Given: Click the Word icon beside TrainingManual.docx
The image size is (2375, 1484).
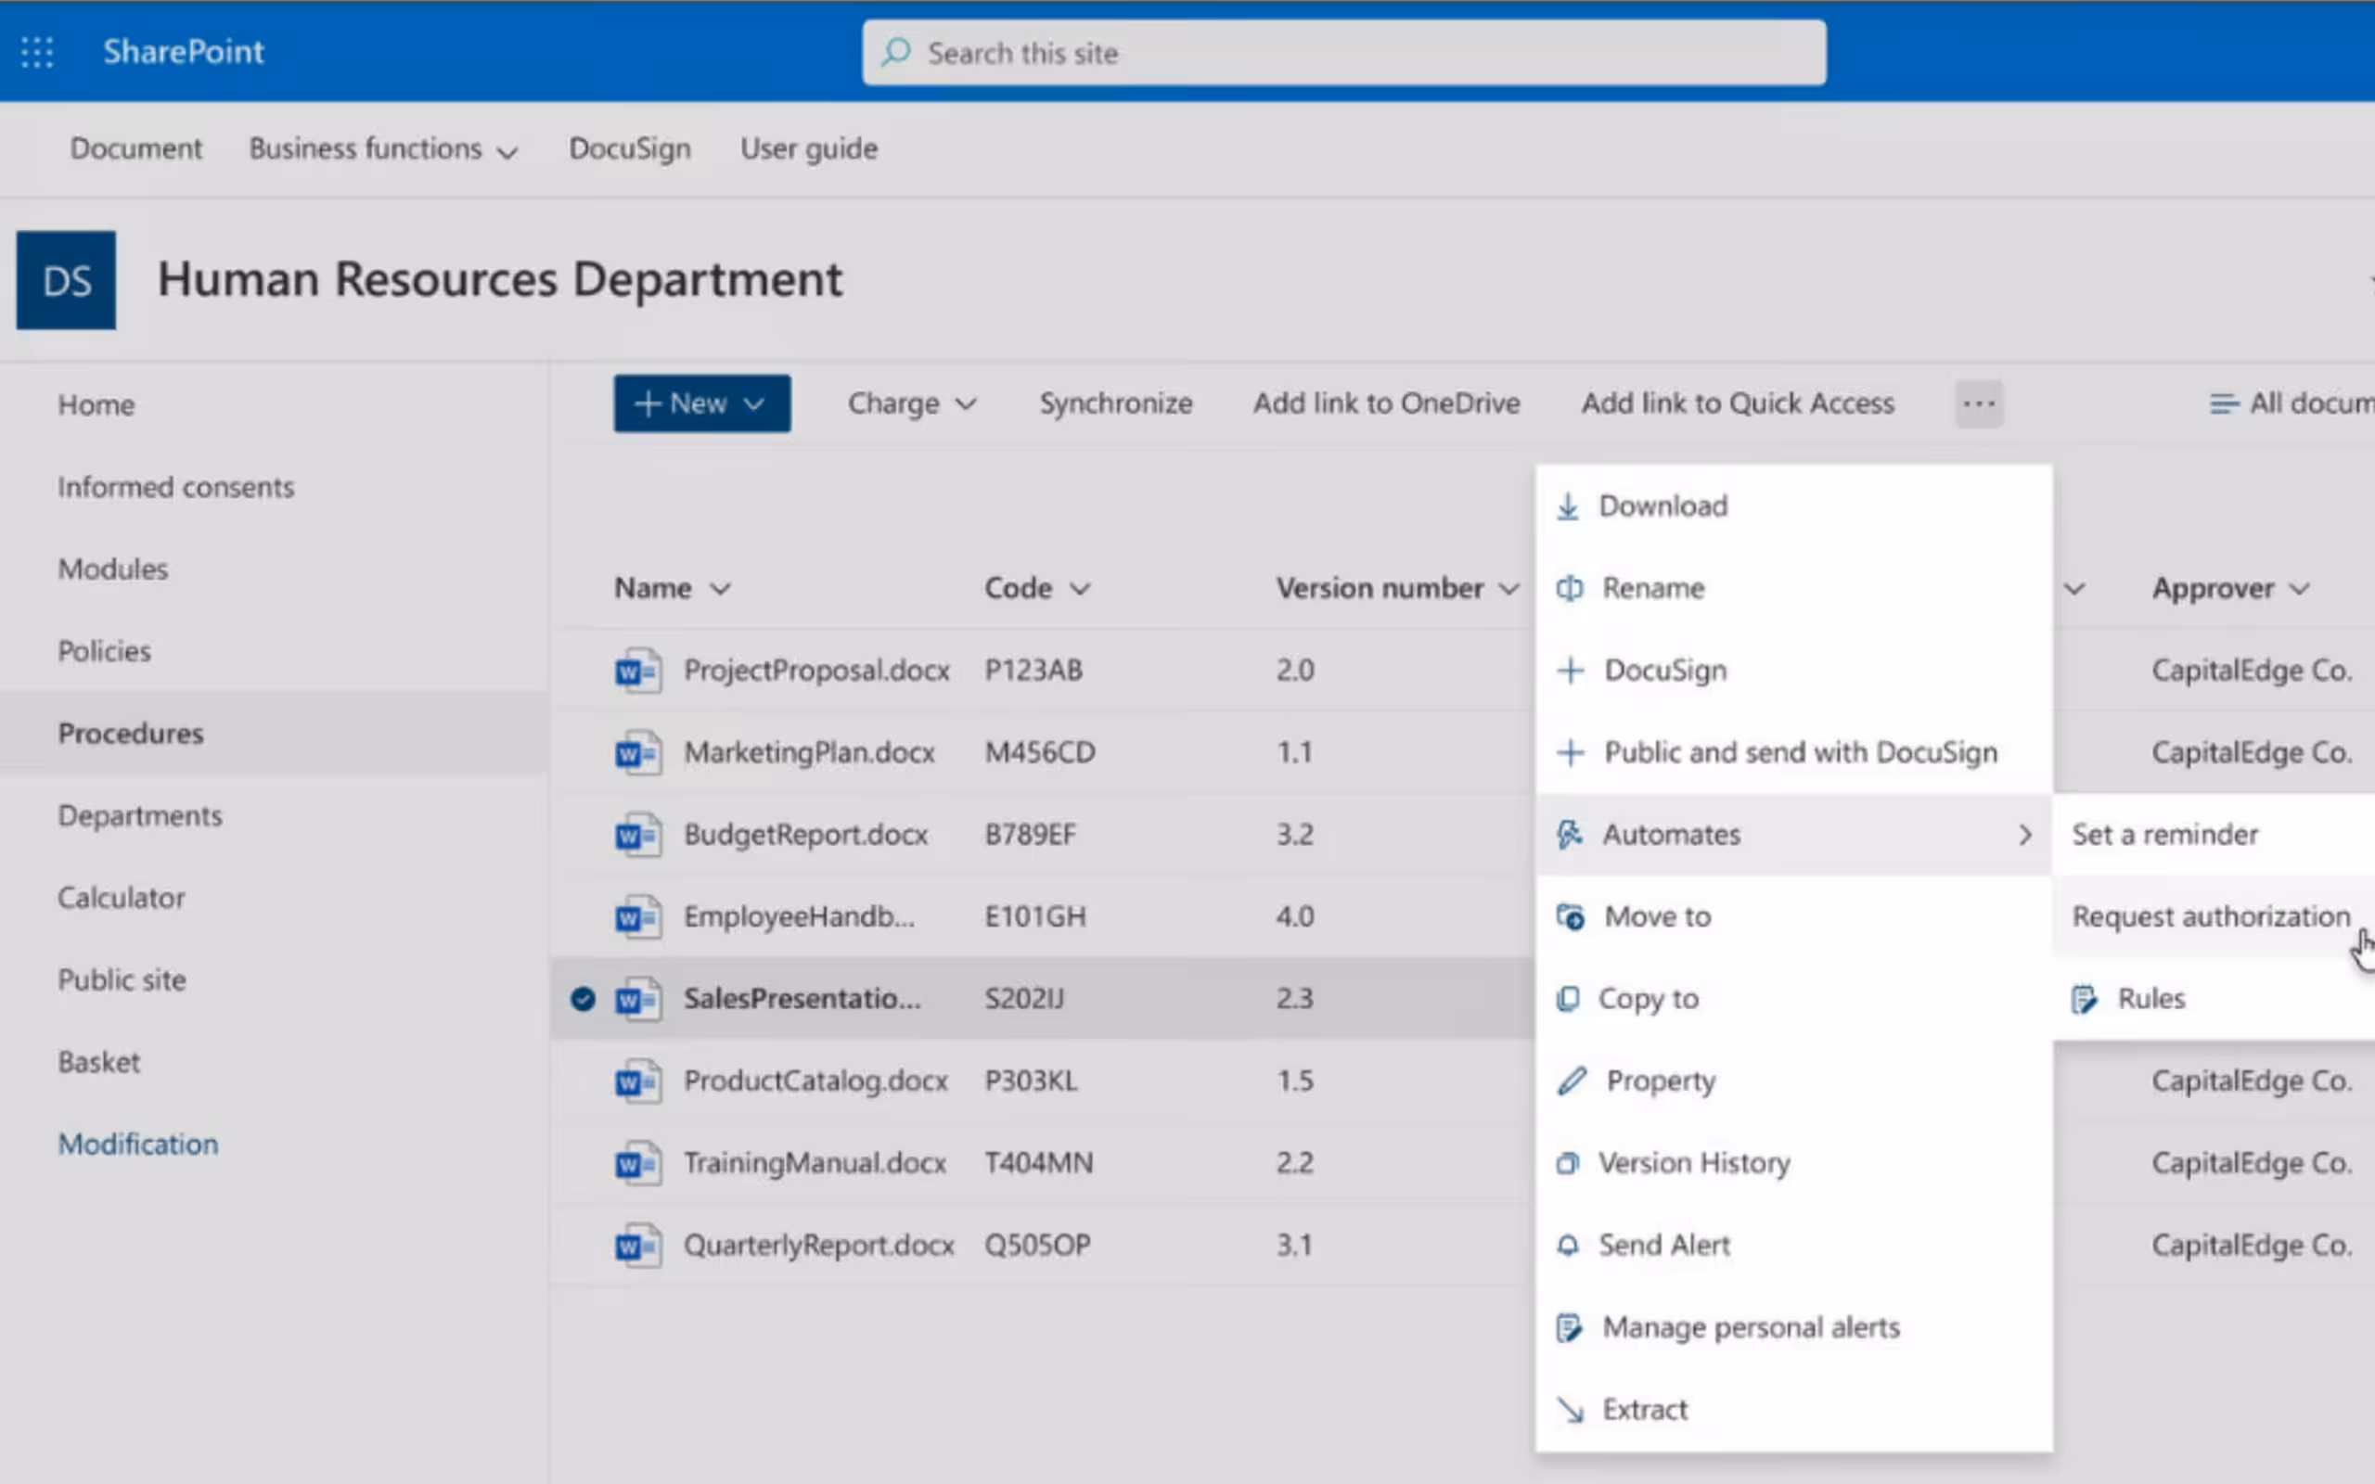Looking at the screenshot, I should click(638, 1163).
